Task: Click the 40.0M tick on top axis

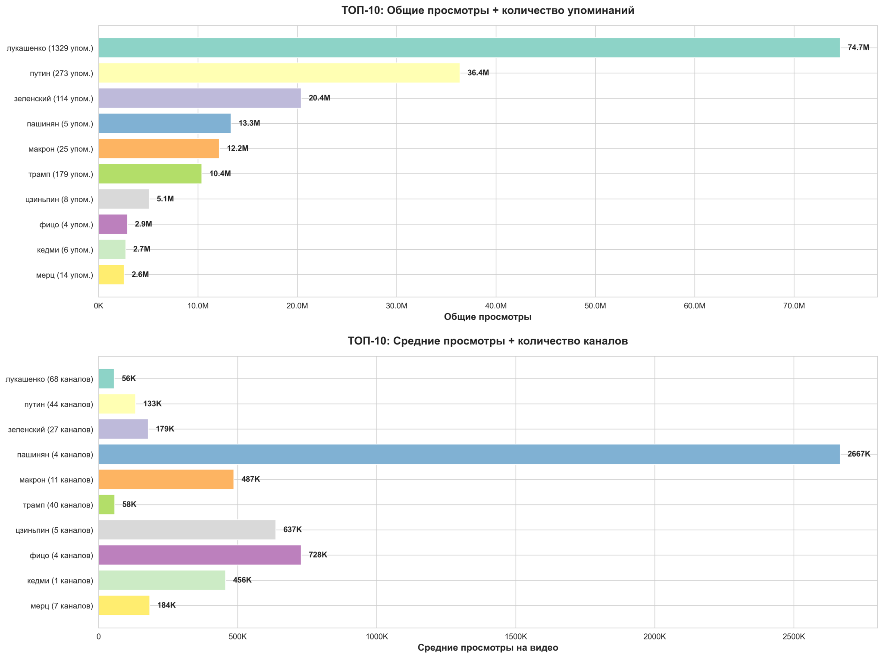Action: (496, 306)
